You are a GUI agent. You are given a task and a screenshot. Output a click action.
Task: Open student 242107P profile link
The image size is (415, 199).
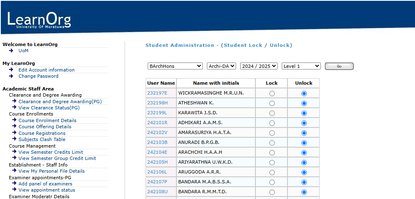click(x=157, y=182)
